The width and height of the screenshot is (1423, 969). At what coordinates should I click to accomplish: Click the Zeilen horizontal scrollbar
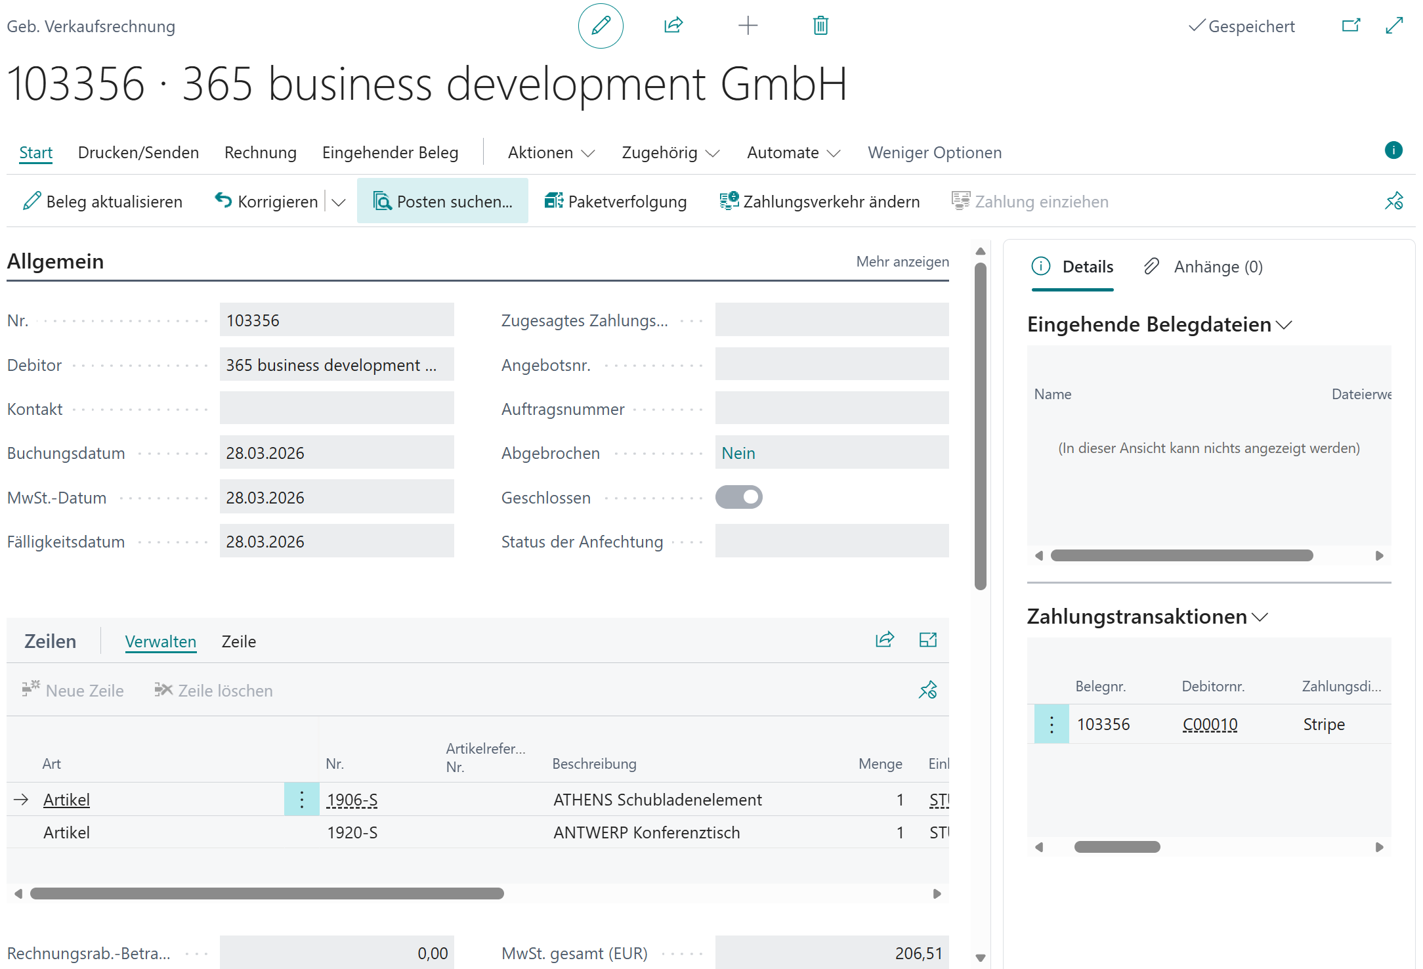266,894
